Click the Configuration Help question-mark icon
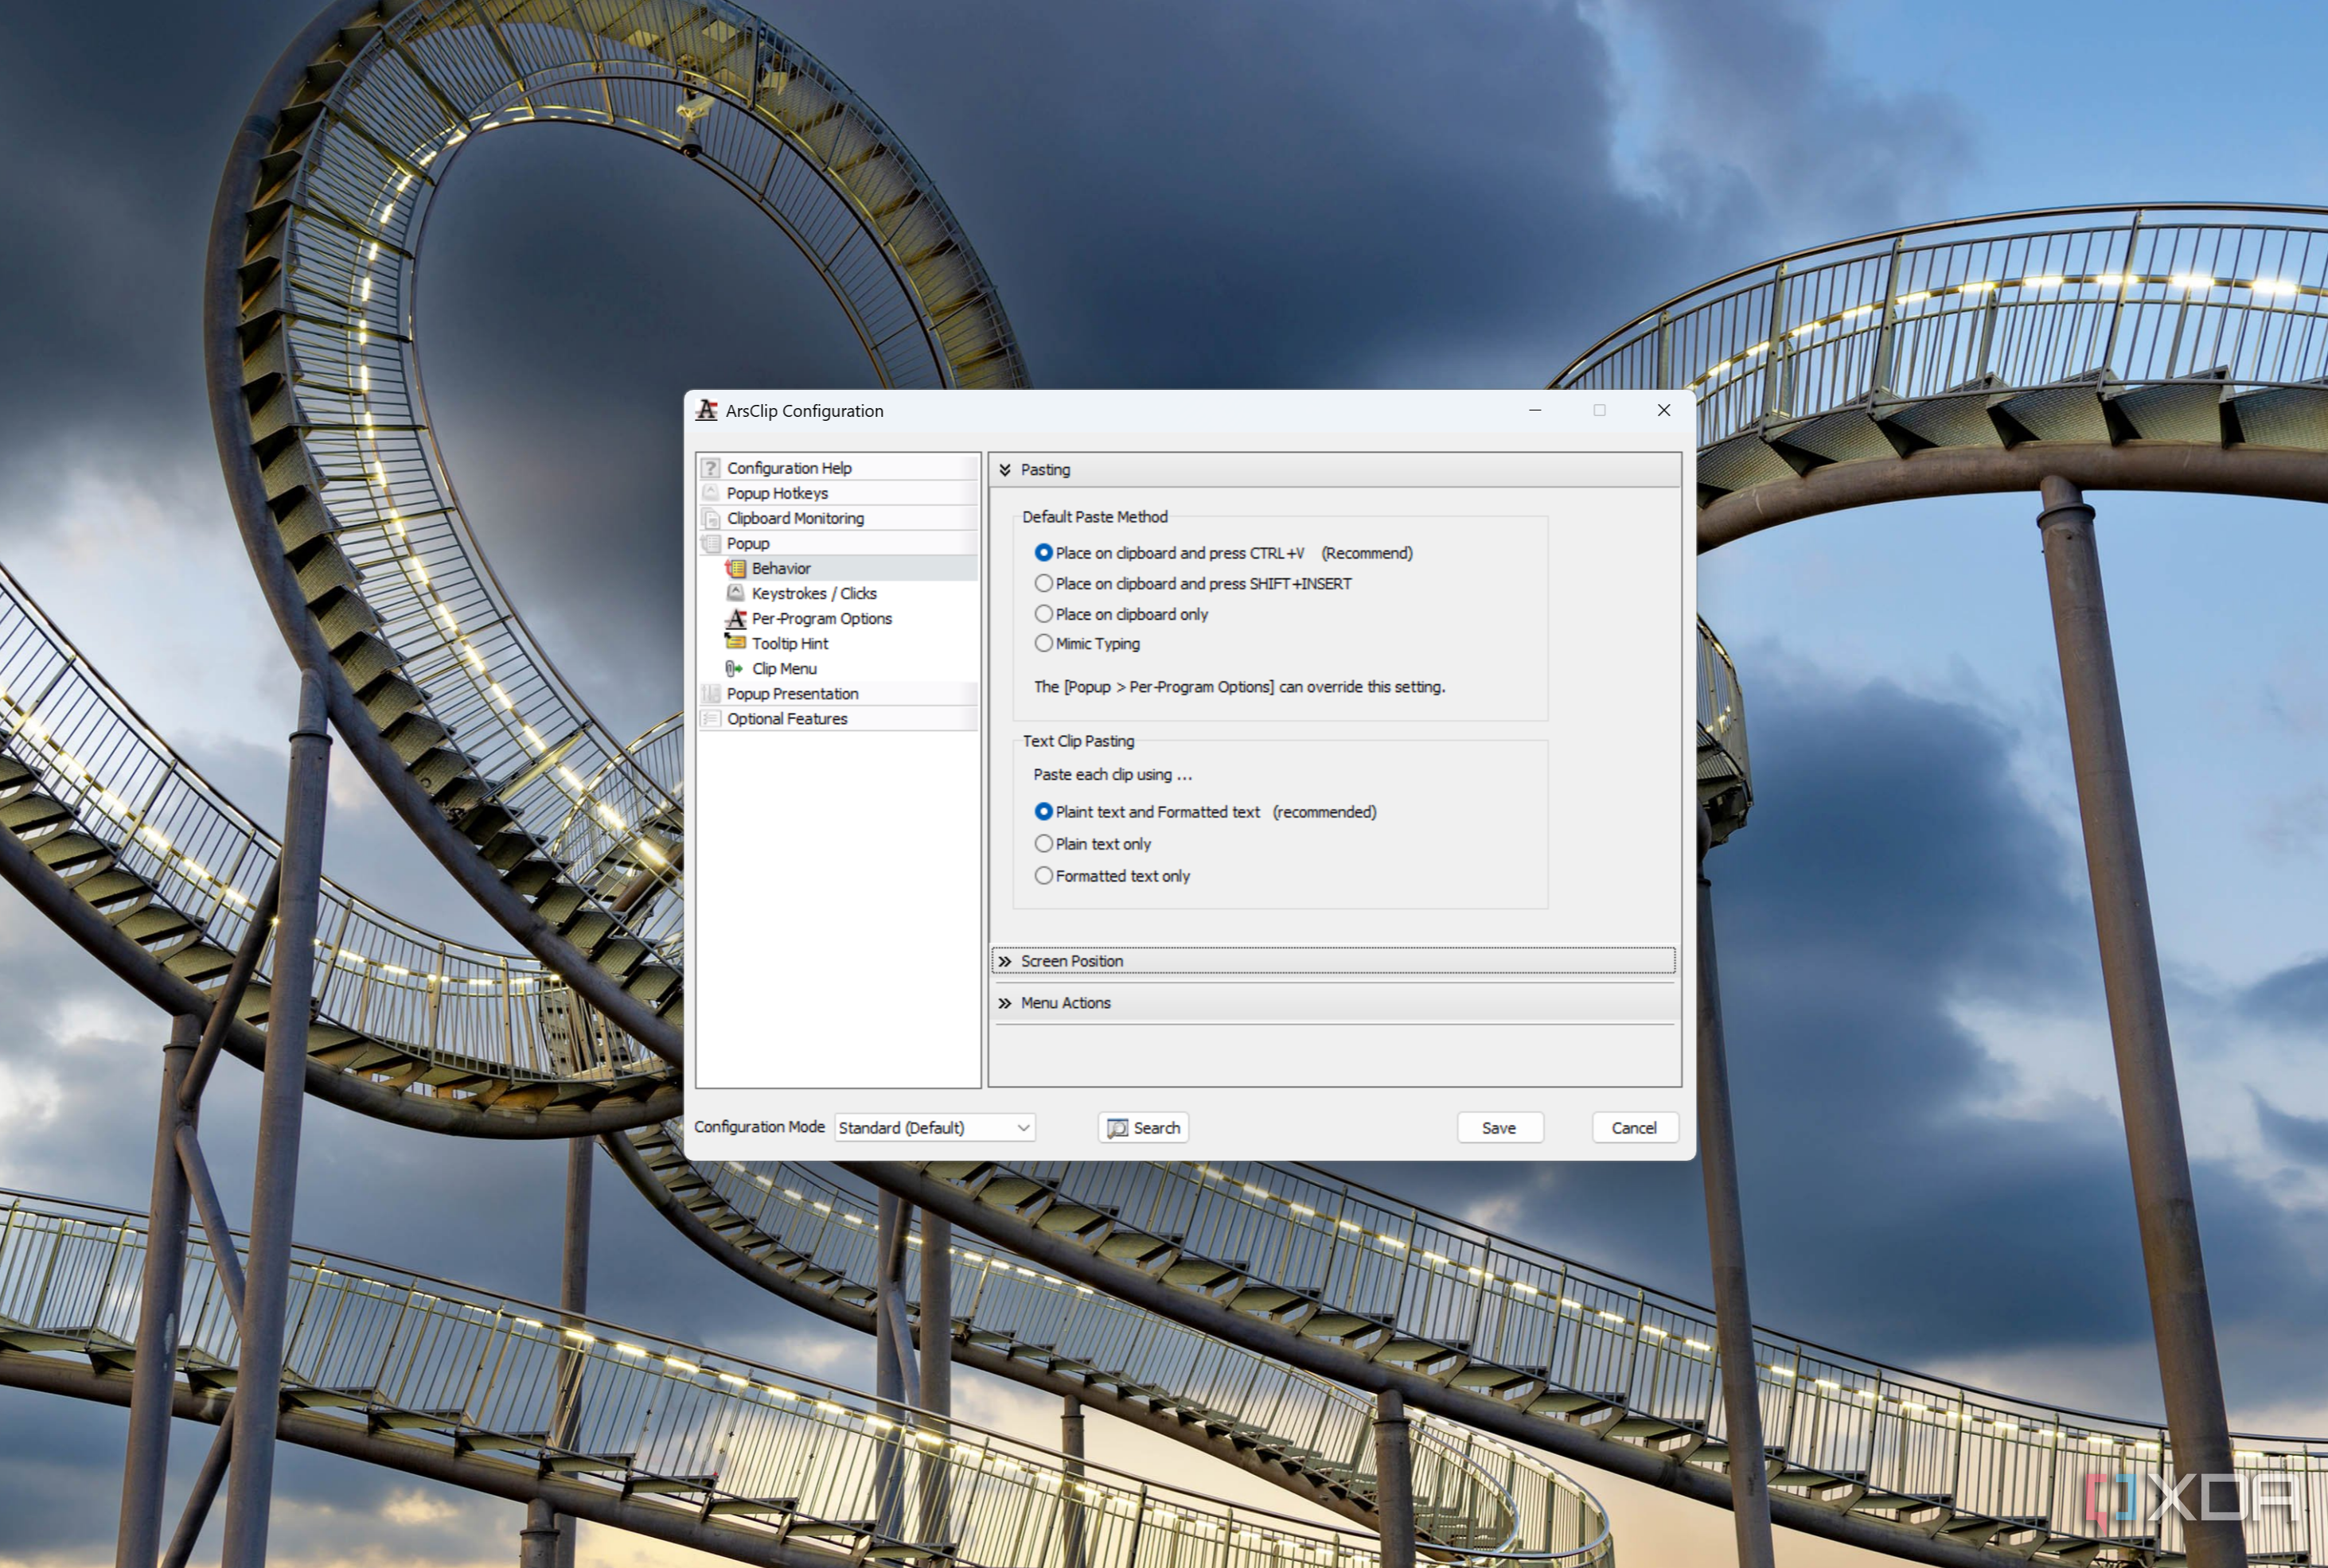 click(710, 468)
